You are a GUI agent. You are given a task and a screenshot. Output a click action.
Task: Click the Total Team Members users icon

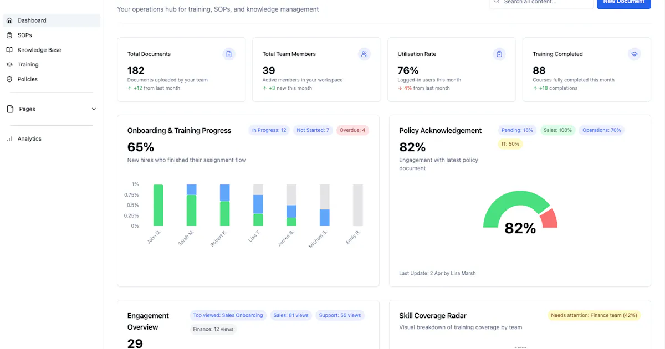(364, 54)
